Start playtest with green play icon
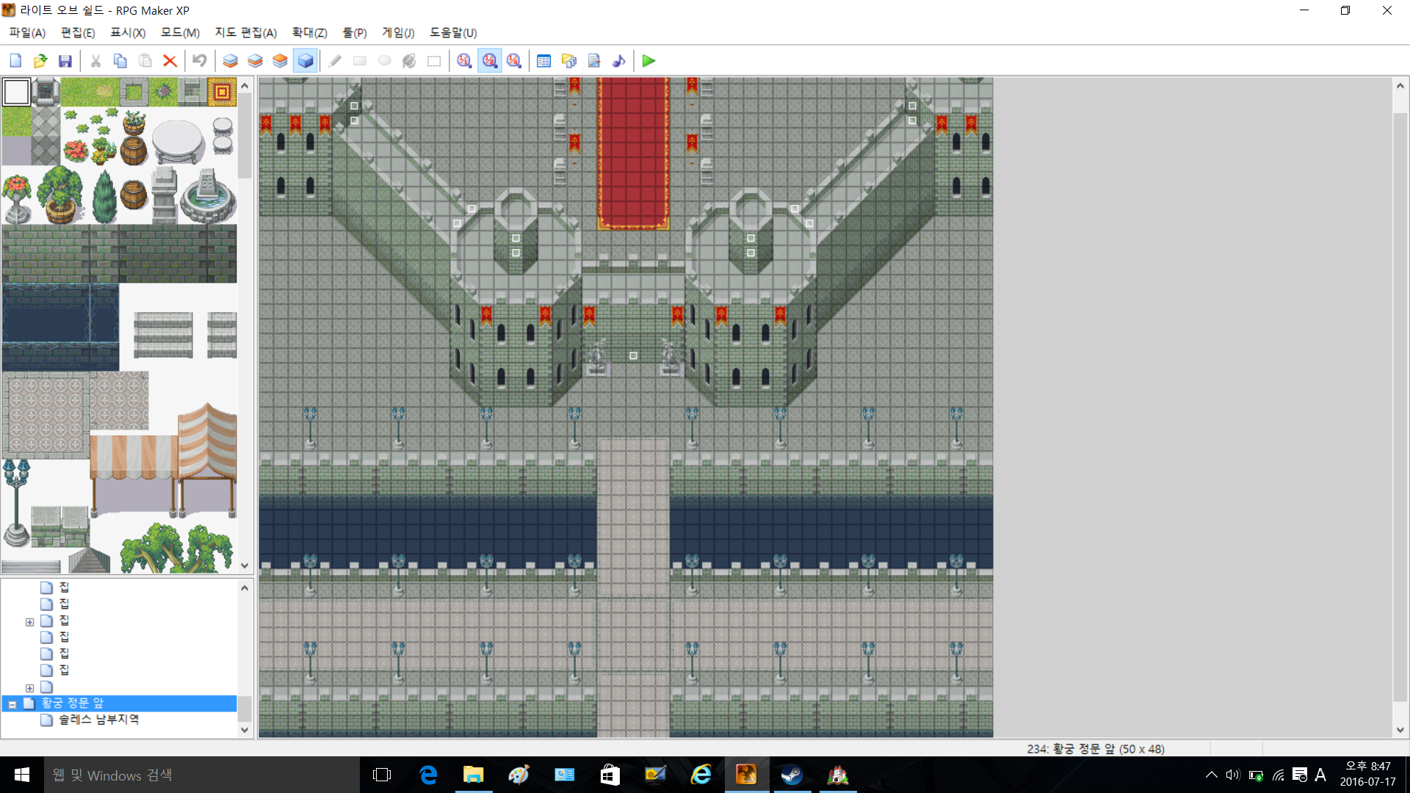This screenshot has height=793, width=1410. click(648, 61)
